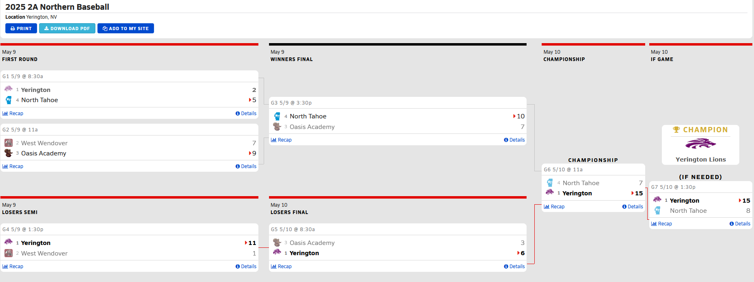Screen dimensions: 754x282
Task: Select West Wendover name in G4
Action: [x=44, y=254]
